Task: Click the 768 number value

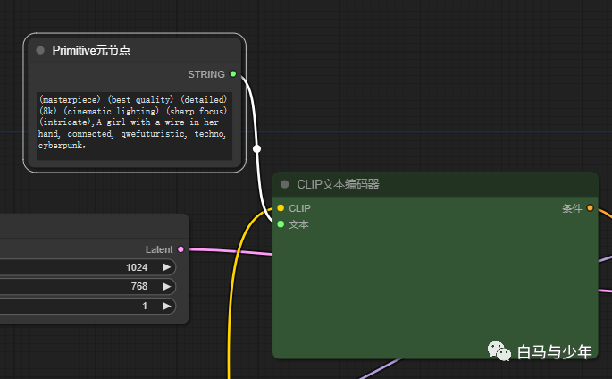Action: pyautogui.click(x=138, y=287)
